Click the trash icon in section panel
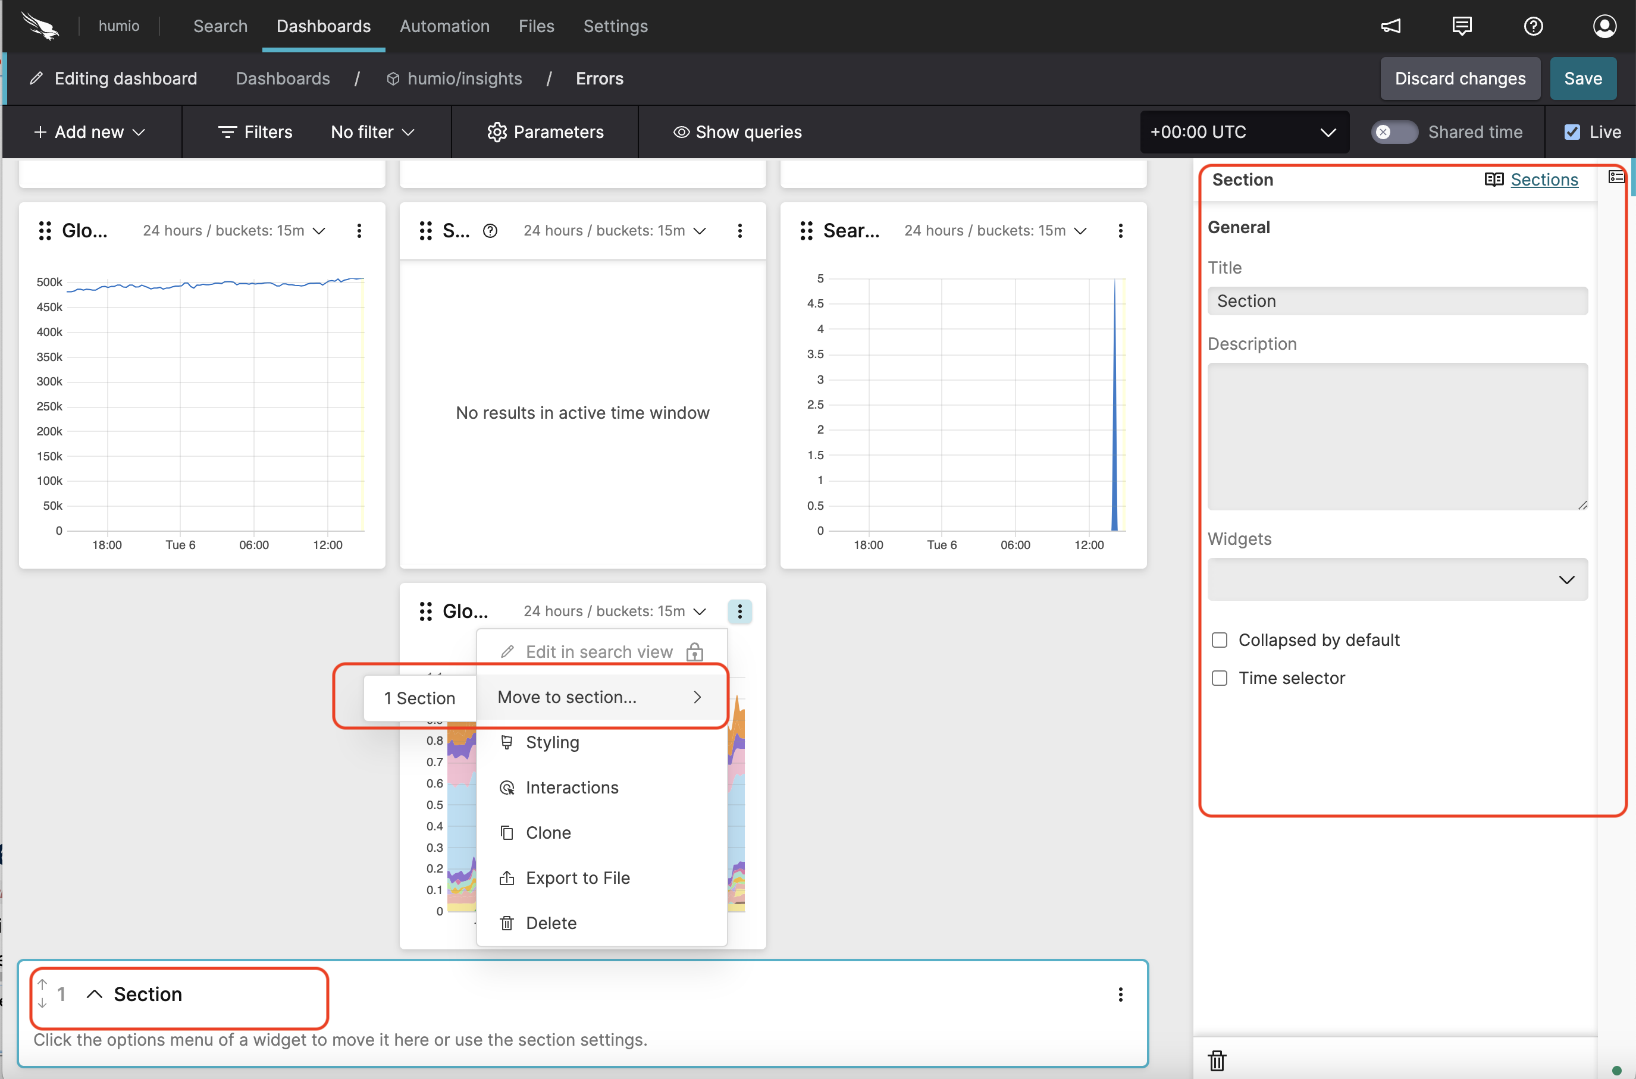Image resolution: width=1636 pixels, height=1079 pixels. point(1217,1060)
